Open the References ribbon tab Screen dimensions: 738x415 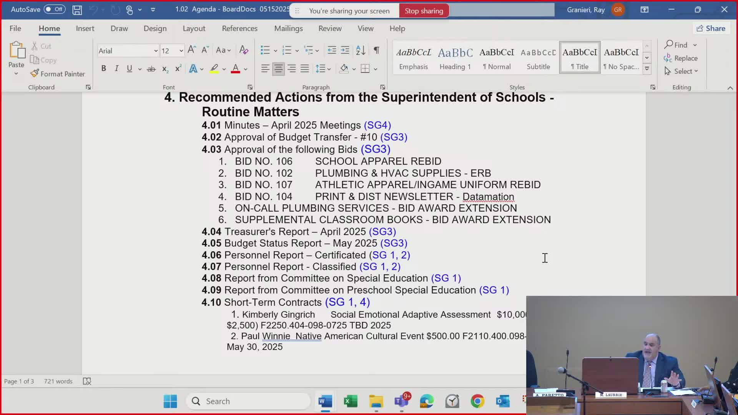(x=239, y=28)
